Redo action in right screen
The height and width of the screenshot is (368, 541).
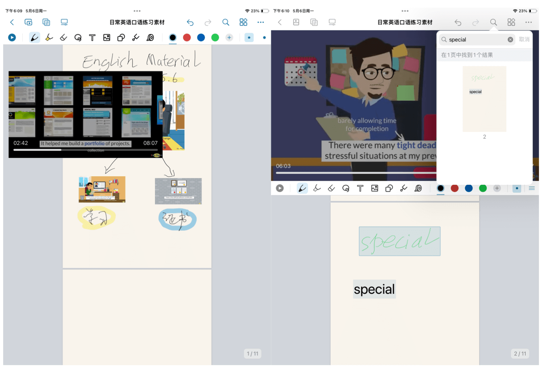click(476, 22)
